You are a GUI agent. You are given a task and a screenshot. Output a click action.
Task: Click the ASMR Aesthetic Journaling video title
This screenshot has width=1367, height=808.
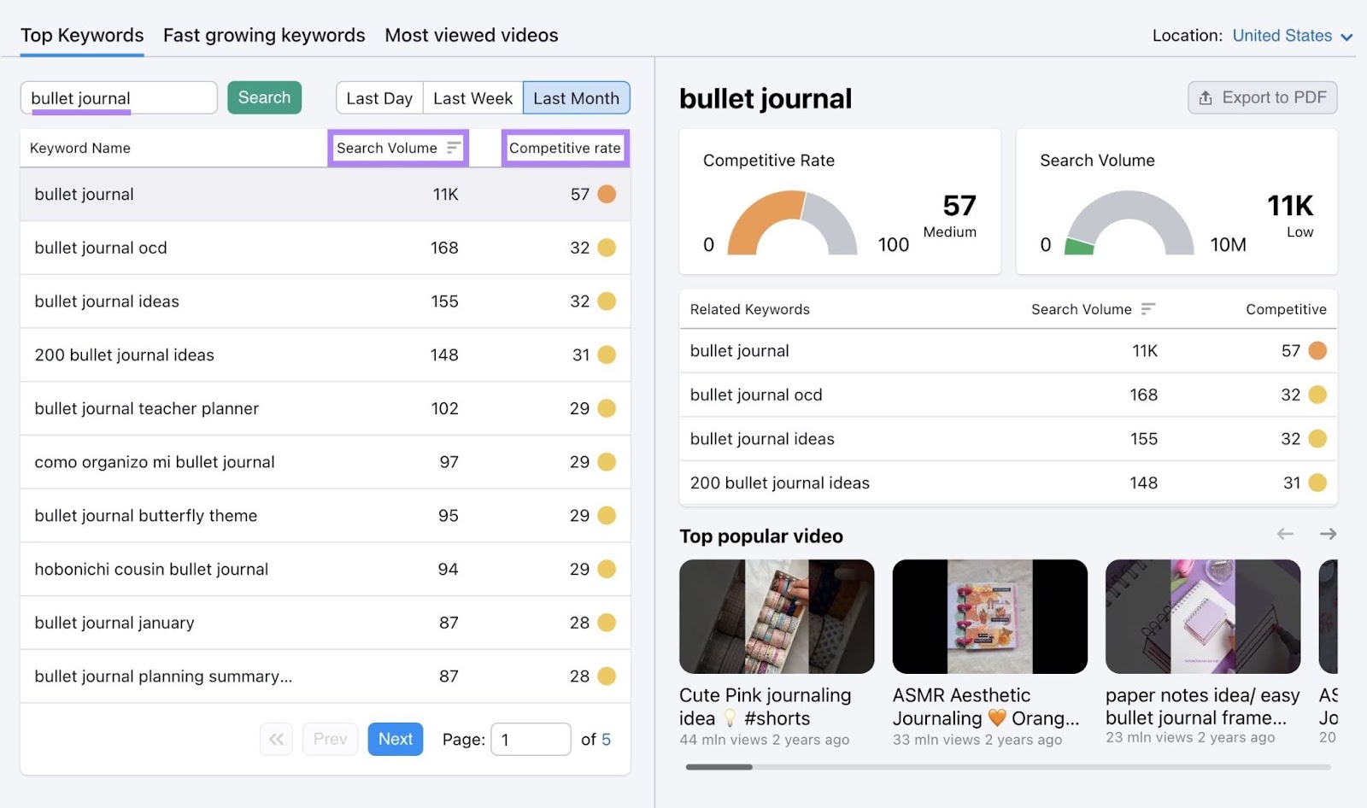(x=986, y=707)
